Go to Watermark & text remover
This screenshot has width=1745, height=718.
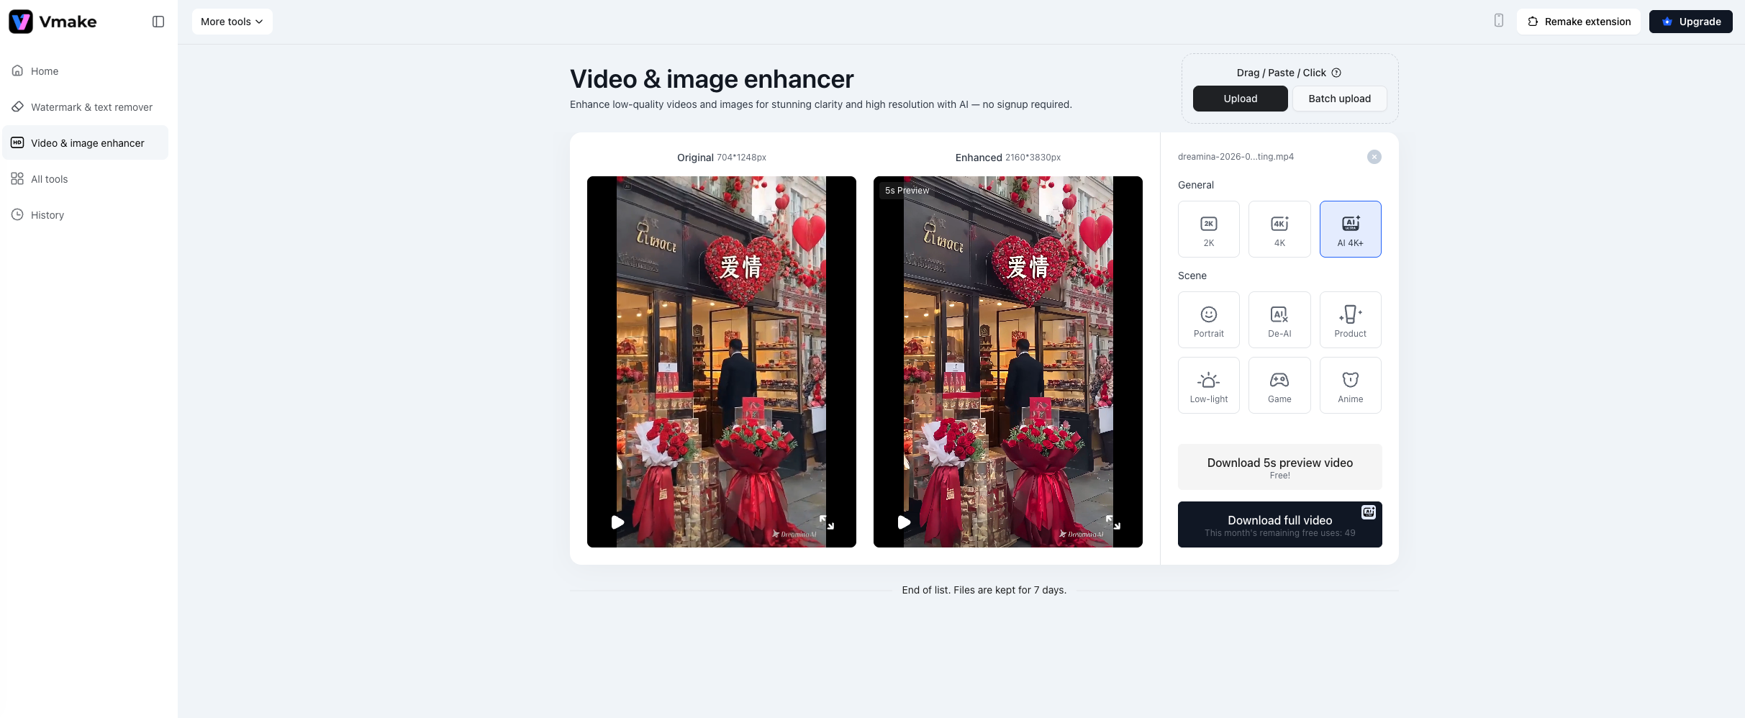[x=91, y=107]
